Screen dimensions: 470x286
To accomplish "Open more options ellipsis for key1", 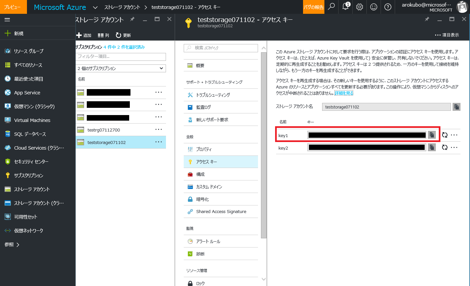I will 454,135.
